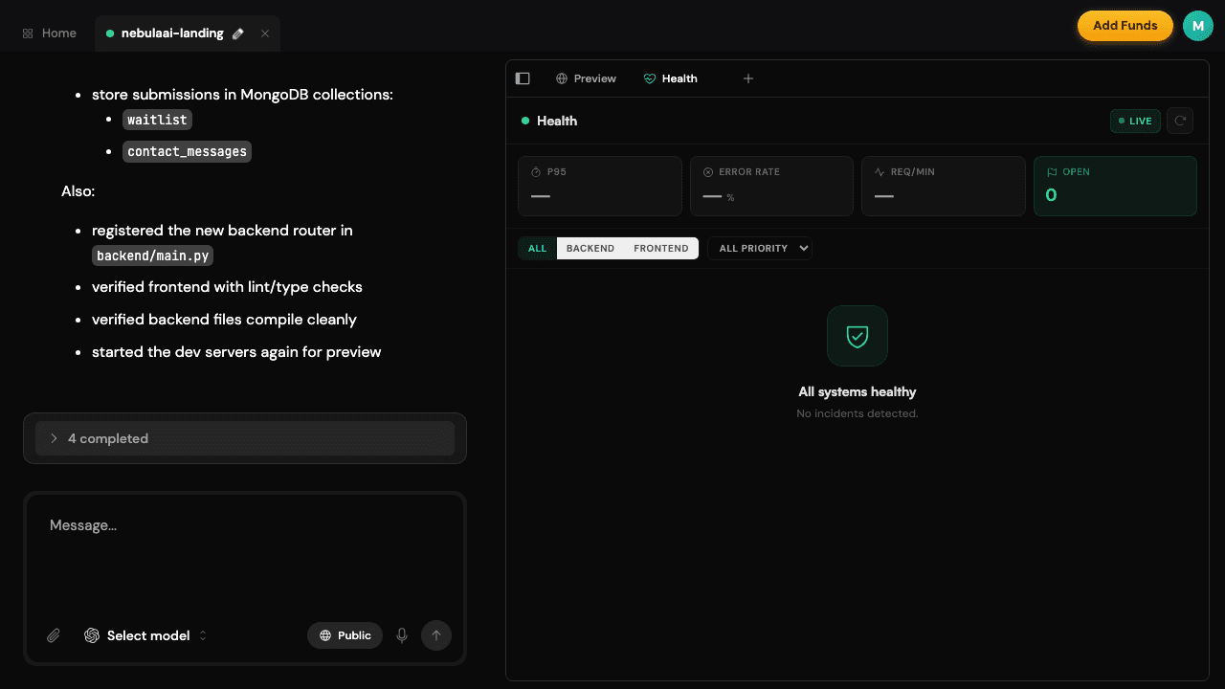Expand the 4 completed tasks list
The width and height of the screenshot is (1225, 689).
pos(108,438)
